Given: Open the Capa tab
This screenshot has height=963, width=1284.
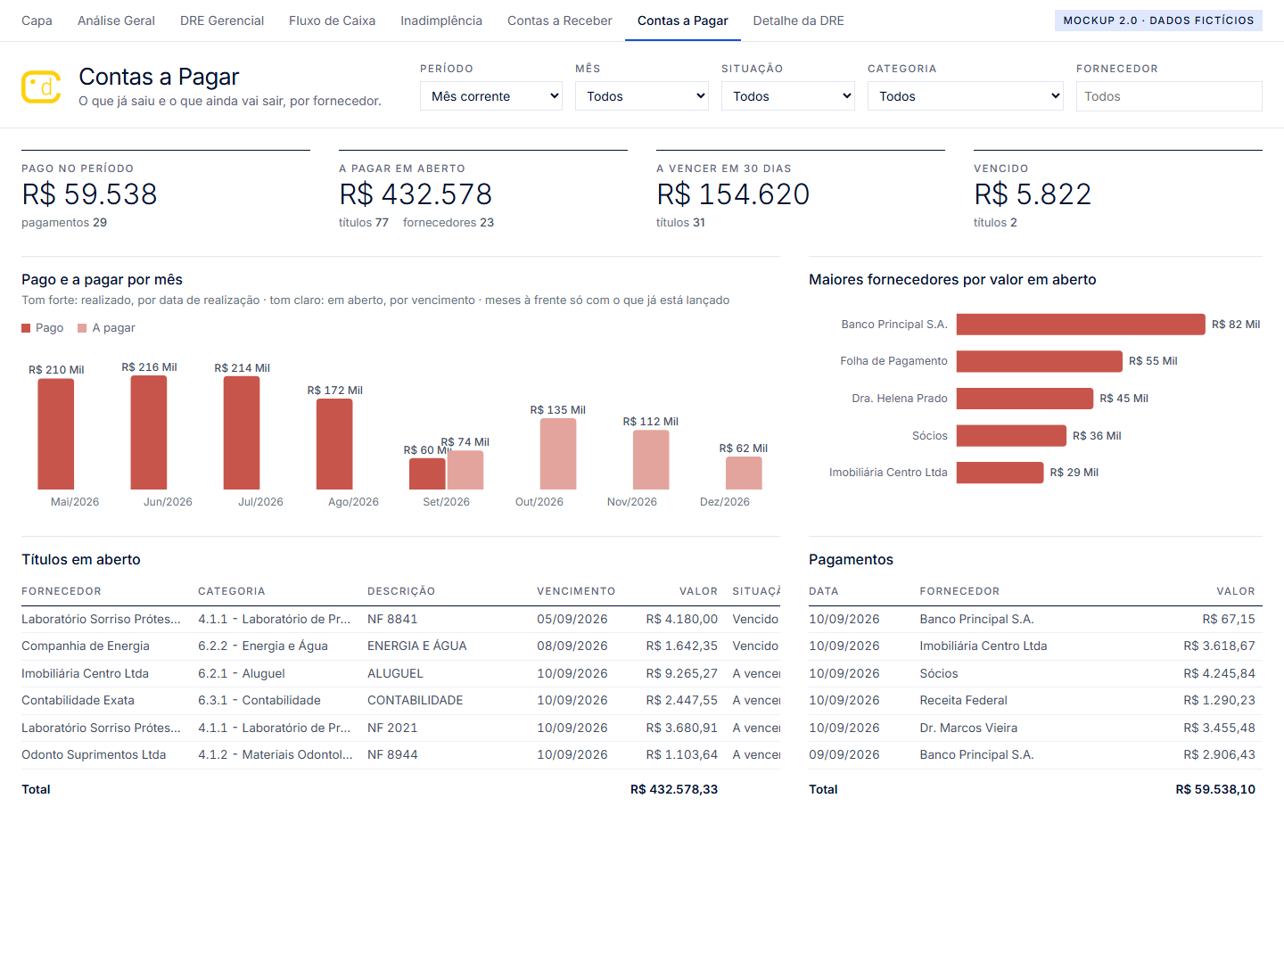Looking at the screenshot, I should click(x=37, y=21).
